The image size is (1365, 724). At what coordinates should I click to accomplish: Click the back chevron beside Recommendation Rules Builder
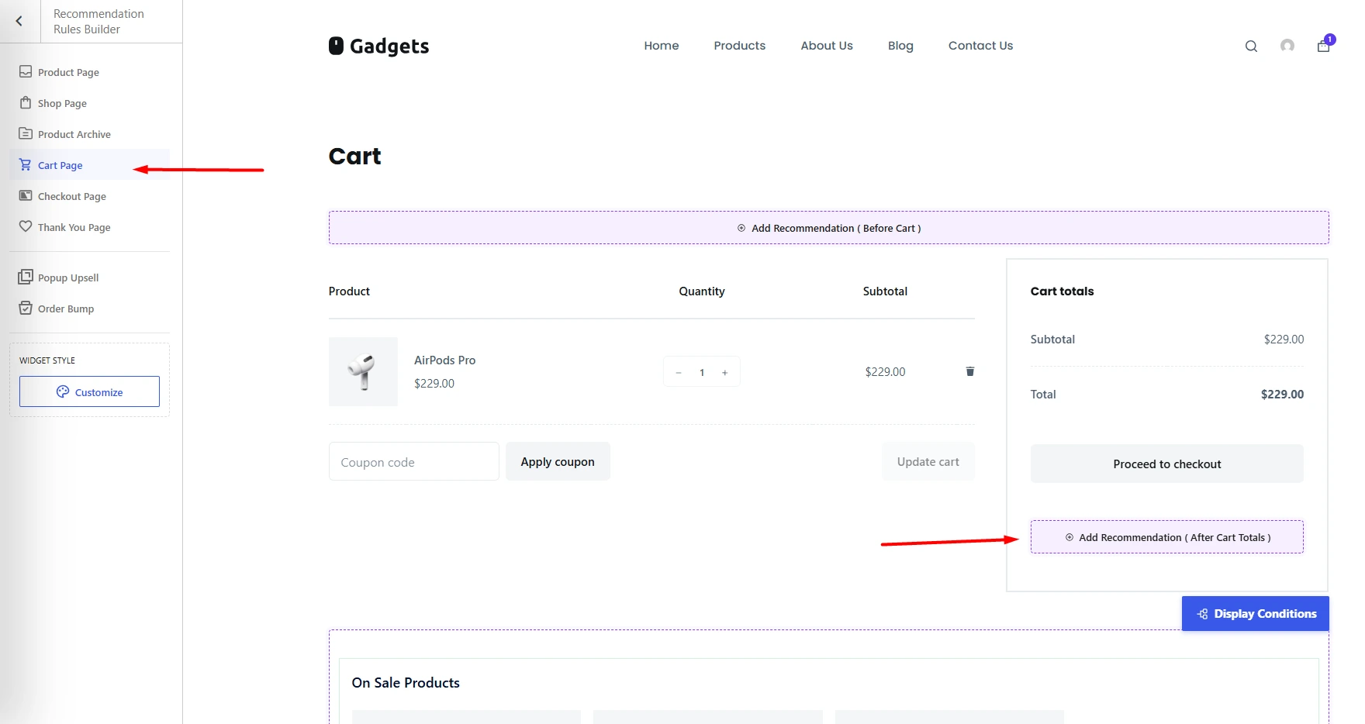point(19,22)
